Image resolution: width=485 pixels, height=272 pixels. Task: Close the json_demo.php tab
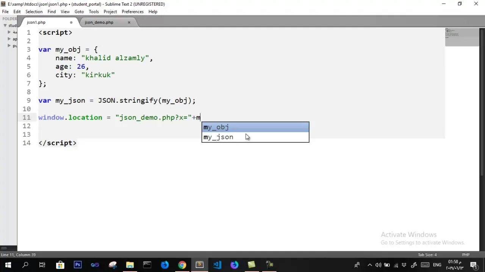click(129, 22)
